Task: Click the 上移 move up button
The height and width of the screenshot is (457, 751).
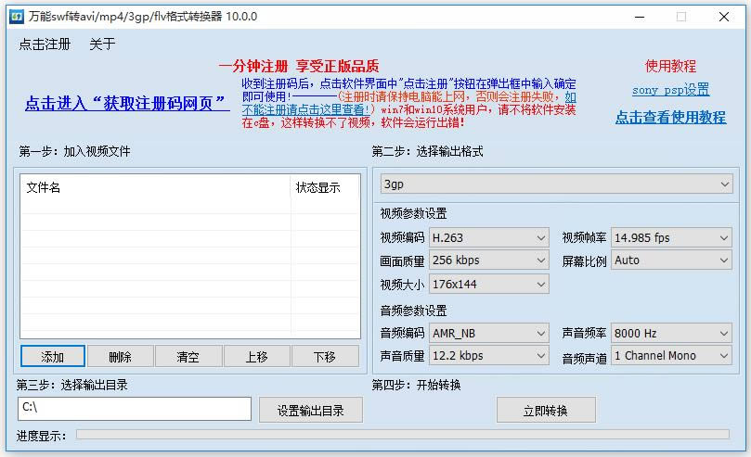Action: [257, 357]
